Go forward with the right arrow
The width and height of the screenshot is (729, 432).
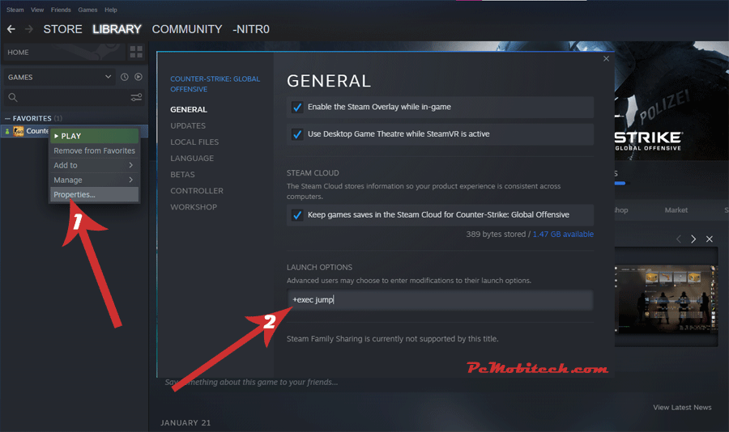pyautogui.click(x=29, y=29)
